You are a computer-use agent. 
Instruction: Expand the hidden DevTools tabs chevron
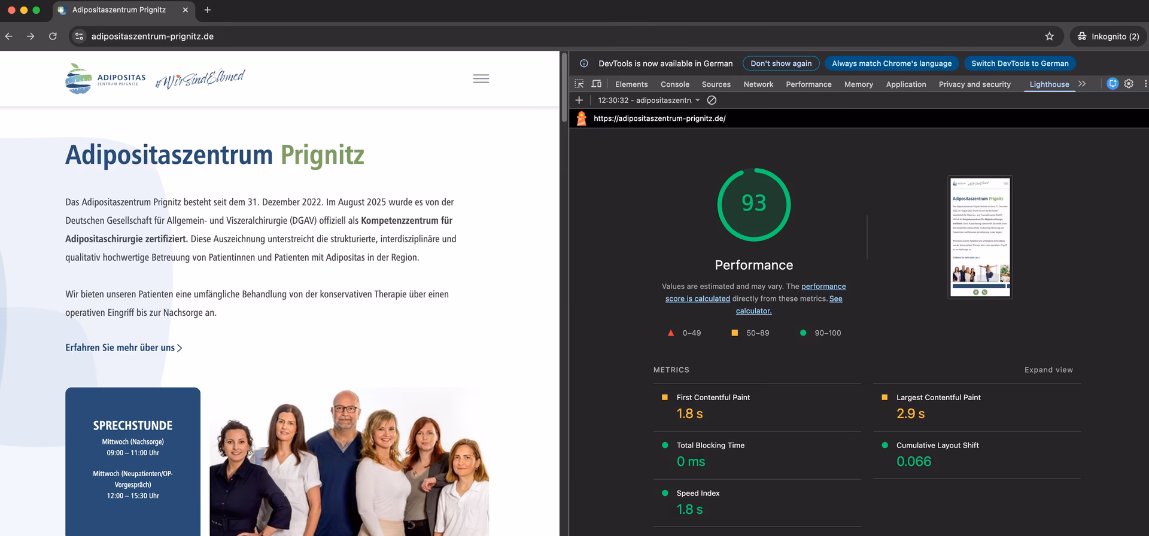coord(1082,84)
